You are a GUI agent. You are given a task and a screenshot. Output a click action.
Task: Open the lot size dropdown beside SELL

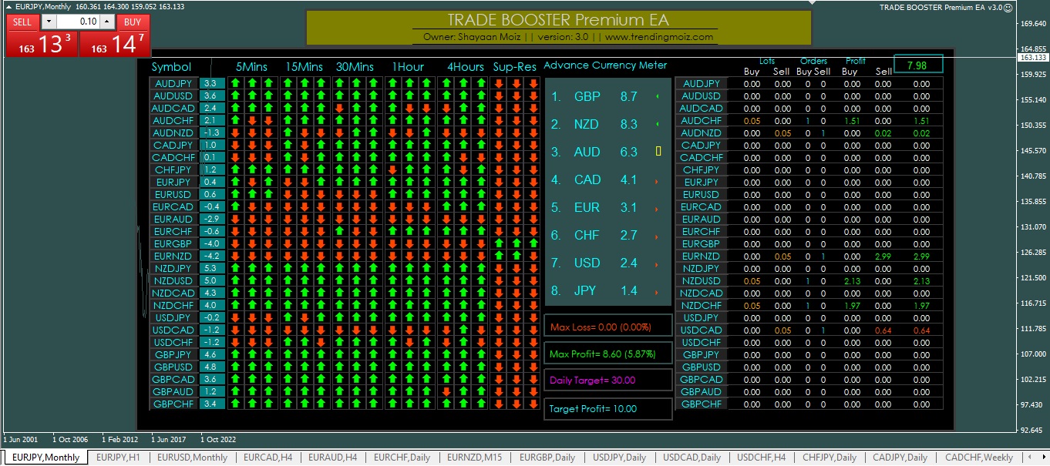pyautogui.click(x=48, y=22)
